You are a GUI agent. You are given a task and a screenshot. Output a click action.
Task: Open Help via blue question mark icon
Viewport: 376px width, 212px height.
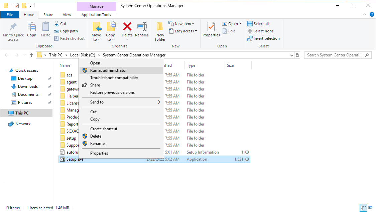(x=372, y=15)
